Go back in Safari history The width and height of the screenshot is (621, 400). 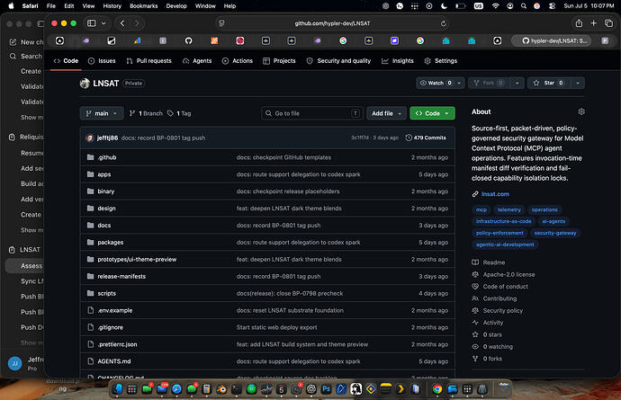[x=122, y=23]
